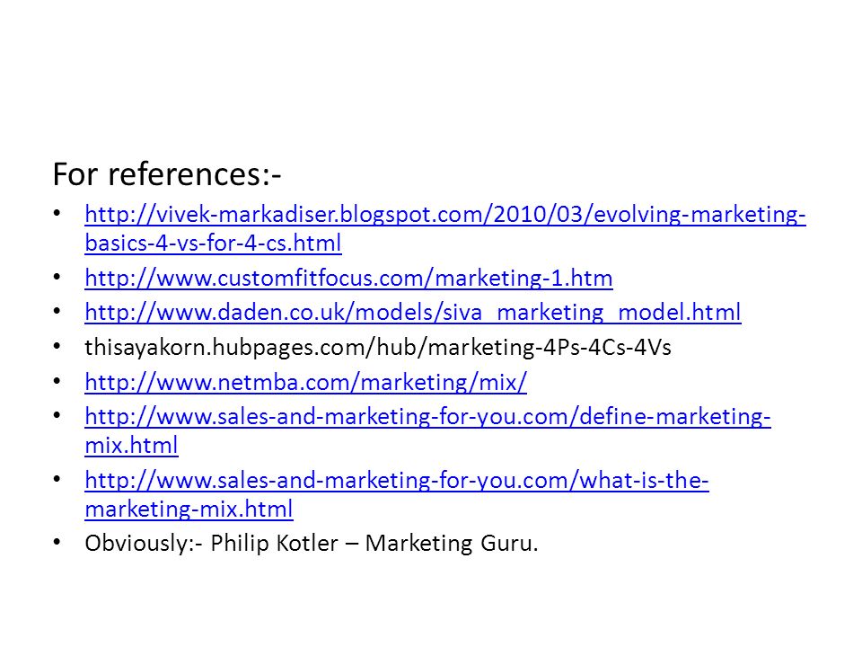Click the bullet beside the customfitfocus link

click(57, 277)
